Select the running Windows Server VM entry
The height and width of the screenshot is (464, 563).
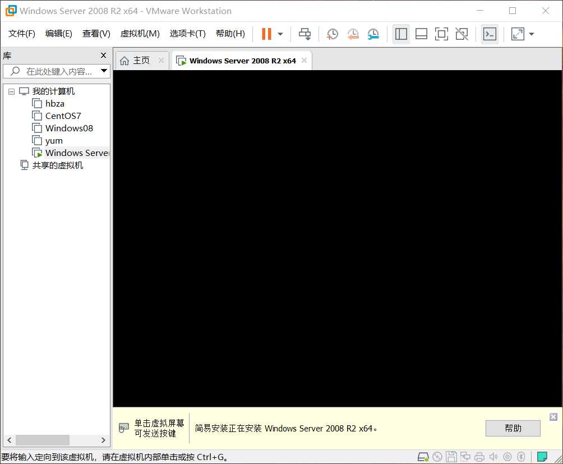pyautogui.click(x=77, y=153)
